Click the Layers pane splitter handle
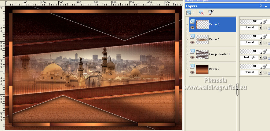The height and width of the screenshot is (131, 270). (x=238, y=89)
